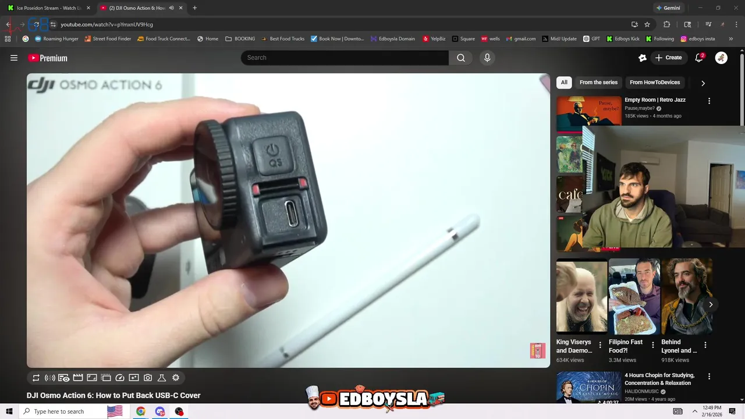
Task: Open the account avatar menu
Action: tap(721, 58)
